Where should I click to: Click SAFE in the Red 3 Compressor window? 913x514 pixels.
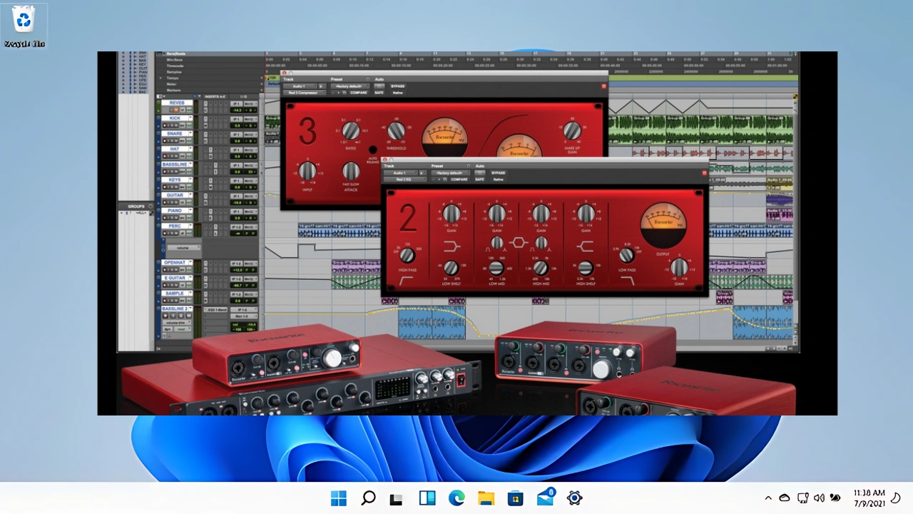pos(379,93)
